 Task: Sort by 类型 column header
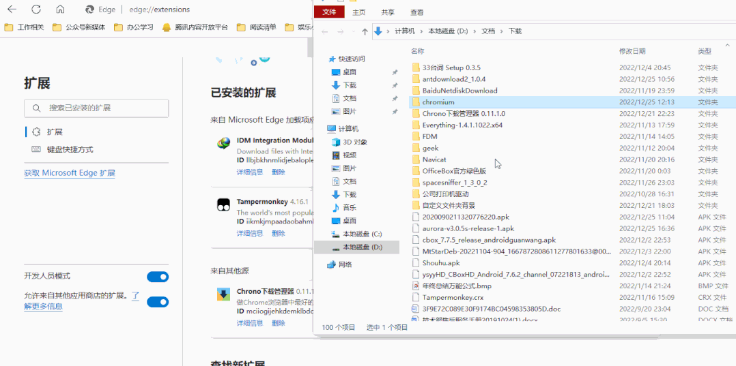705,50
